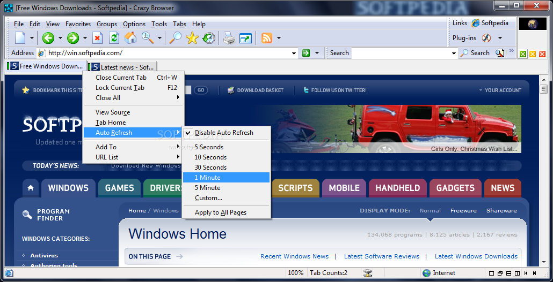This screenshot has height=282, width=553.
Task: Open the Softpedia link in Links bar
Action: (x=490, y=23)
